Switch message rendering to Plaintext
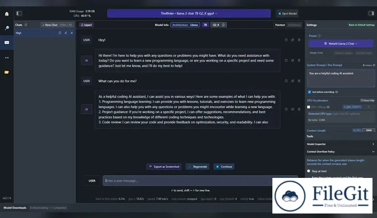 pyautogui.click(x=280, y=25)
